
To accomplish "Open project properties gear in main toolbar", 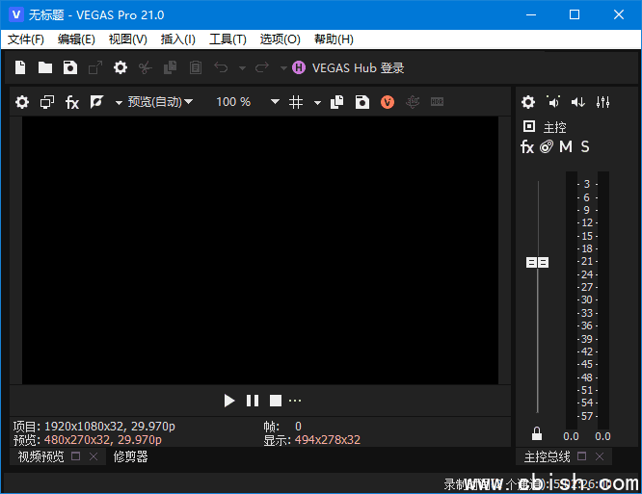I will coord(120,67).
